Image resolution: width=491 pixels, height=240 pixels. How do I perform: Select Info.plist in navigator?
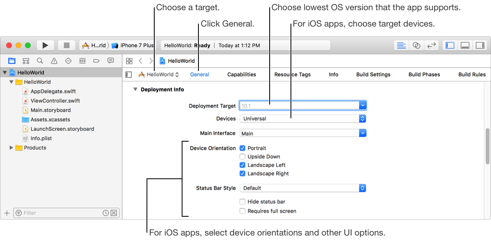(x=41, y=138)
